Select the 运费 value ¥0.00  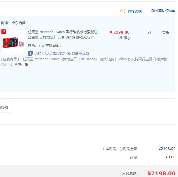coord(170,157)
